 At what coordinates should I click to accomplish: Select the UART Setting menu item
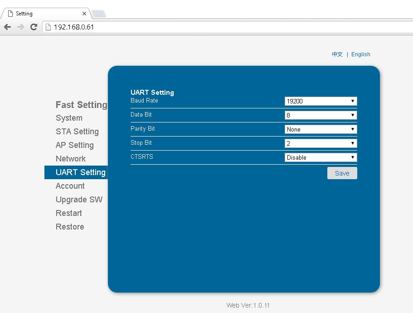[x=81, y=172]
